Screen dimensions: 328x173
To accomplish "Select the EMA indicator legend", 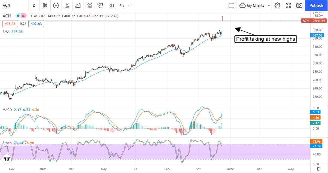I will [x=6, y=32].
